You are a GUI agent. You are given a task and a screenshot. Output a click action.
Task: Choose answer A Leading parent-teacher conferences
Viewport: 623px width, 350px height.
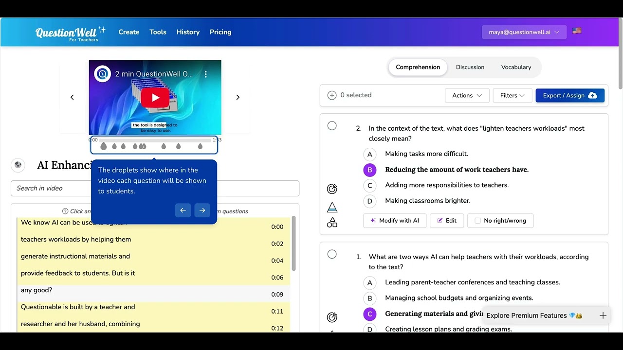point(370,282)
